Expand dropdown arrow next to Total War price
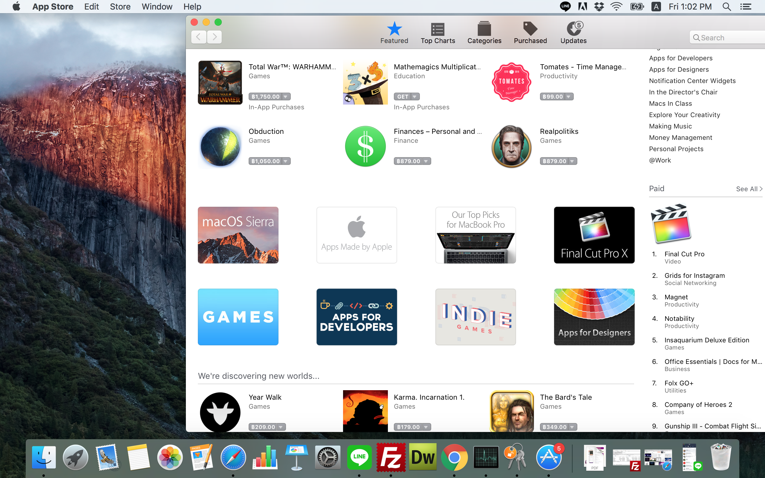Image resolution: width=765 pixels, height=478 pixels. tap(286, 97)
